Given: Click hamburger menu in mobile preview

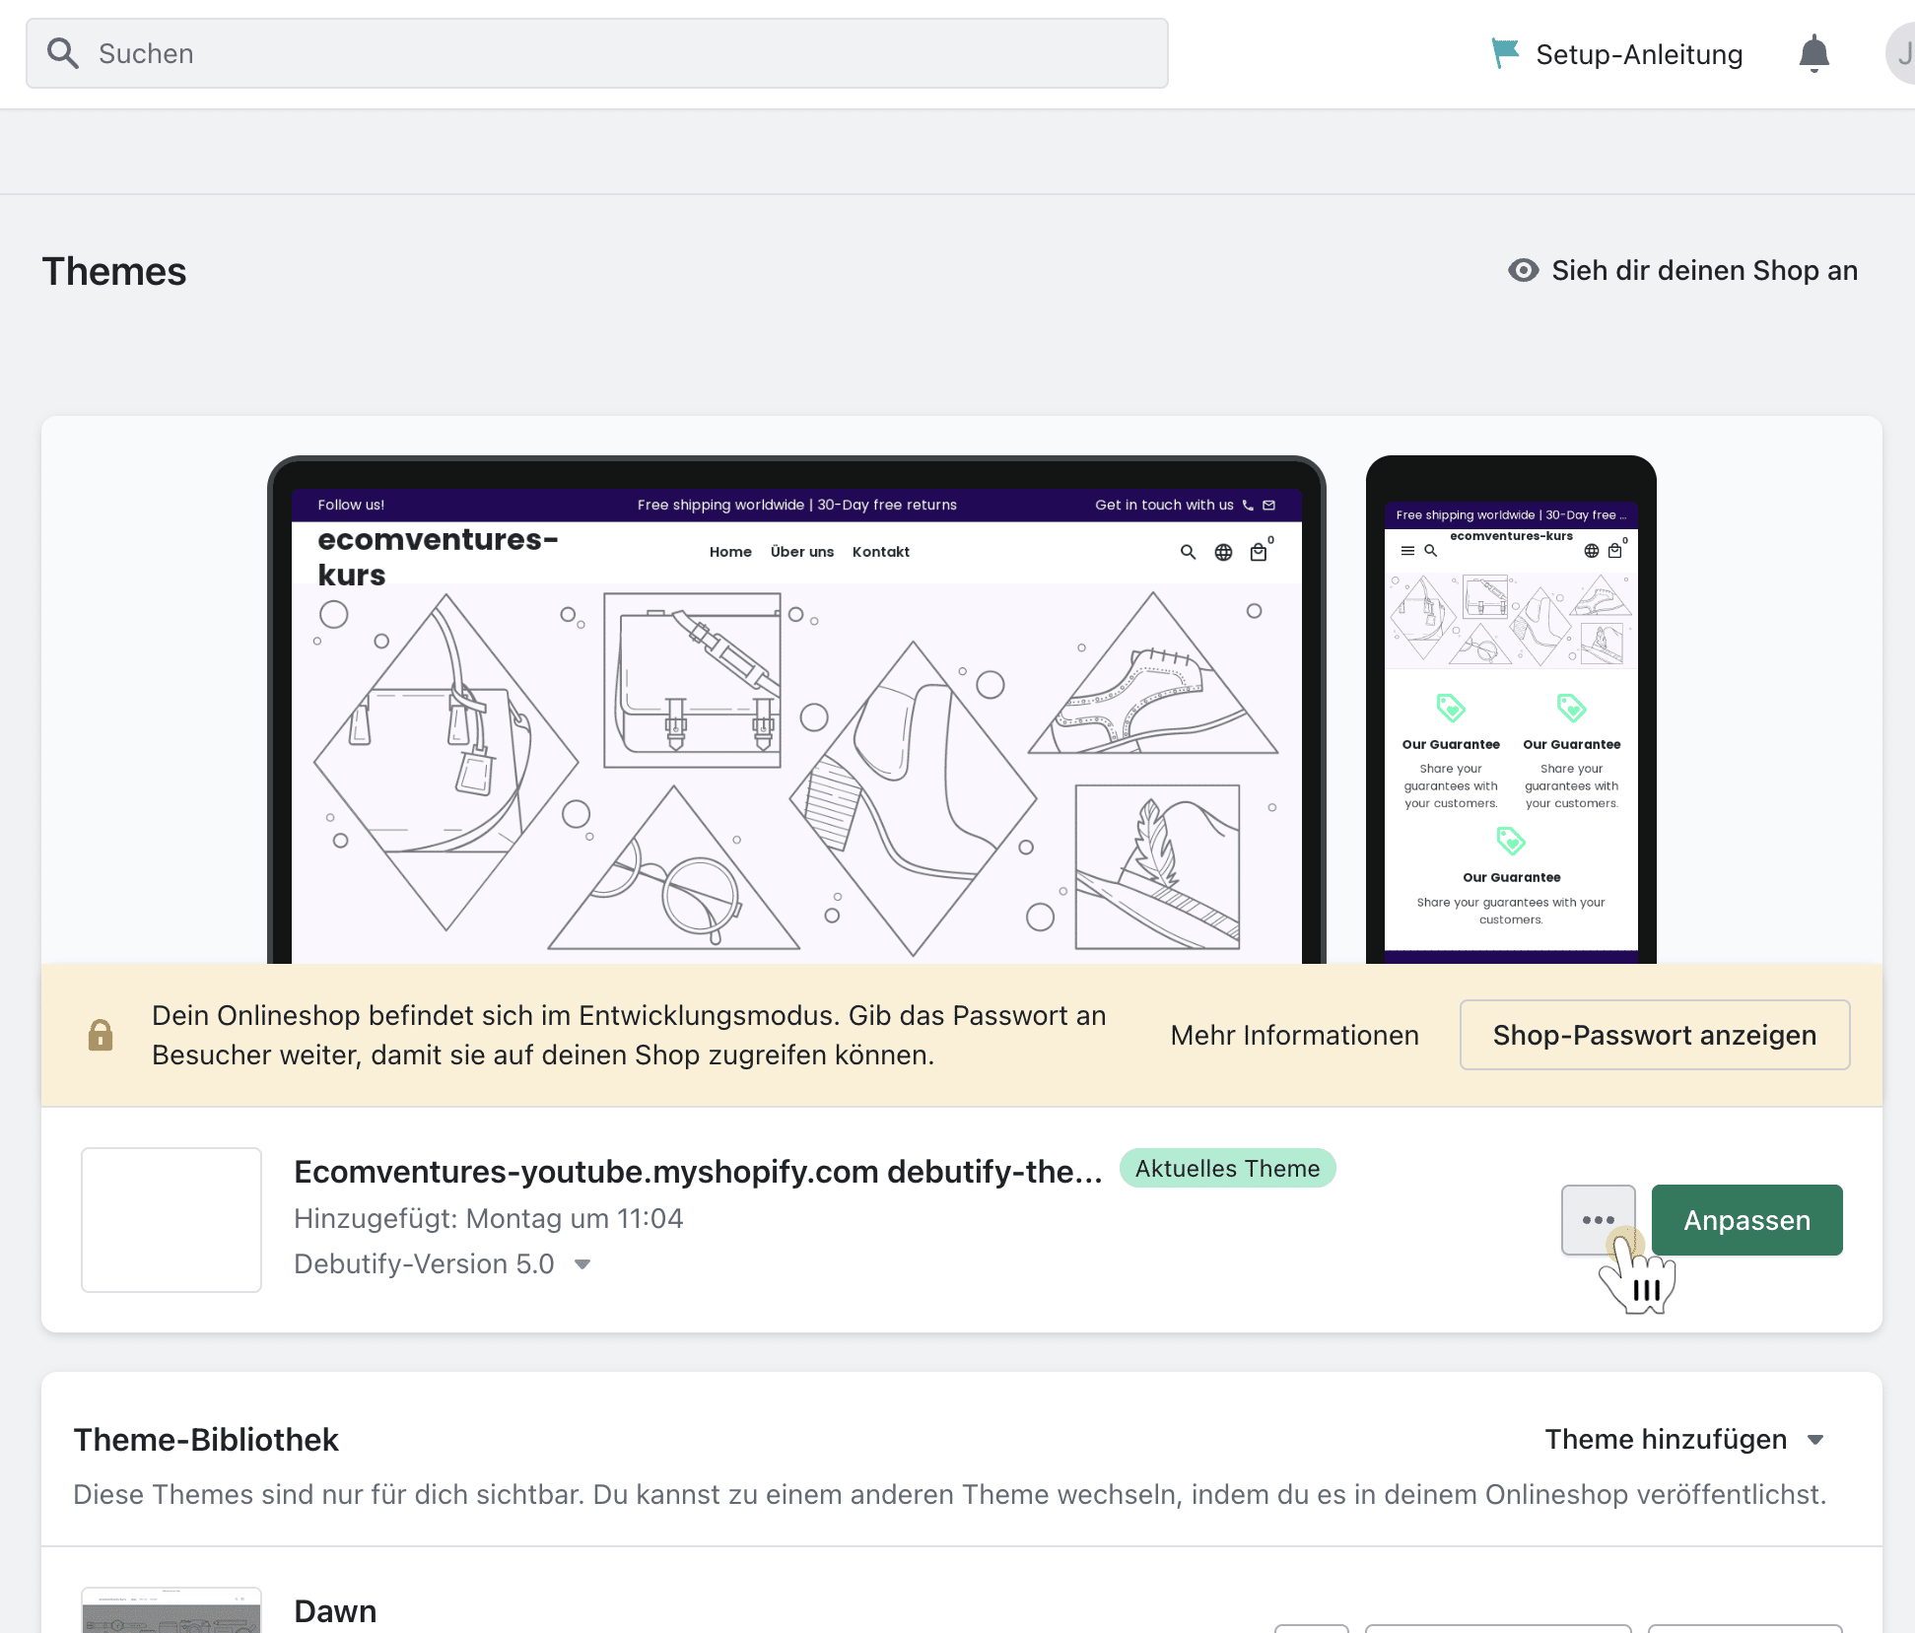Looking at the screenshot, I should tap(1407, 551).
